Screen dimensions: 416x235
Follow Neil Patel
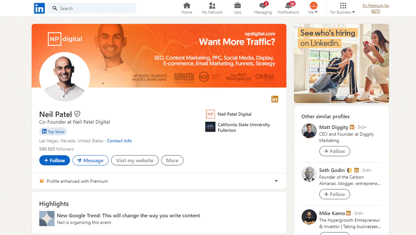(x=55, y=160)
